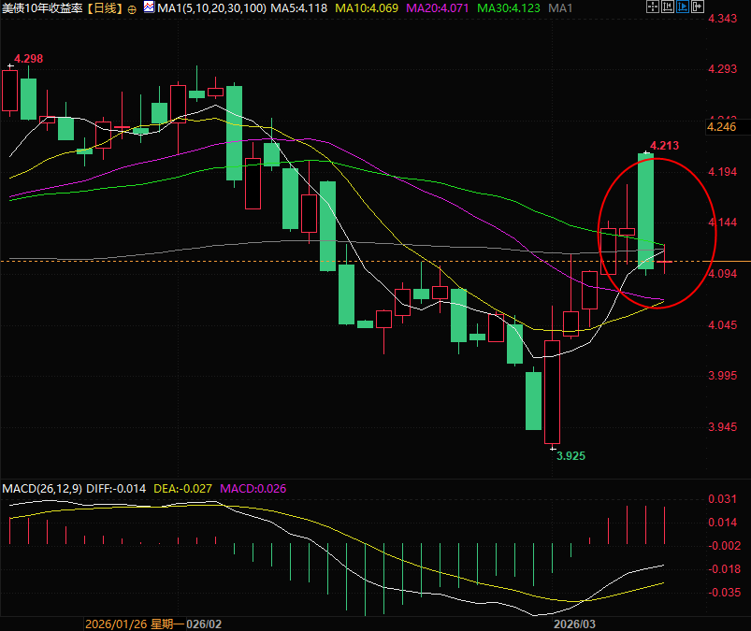The height and width of the screenshot is (631, 751).
Task: Click the panel-with-right-arrow icon in the chart toolbar
Action: pyautogui.click(x=698, y=7)
